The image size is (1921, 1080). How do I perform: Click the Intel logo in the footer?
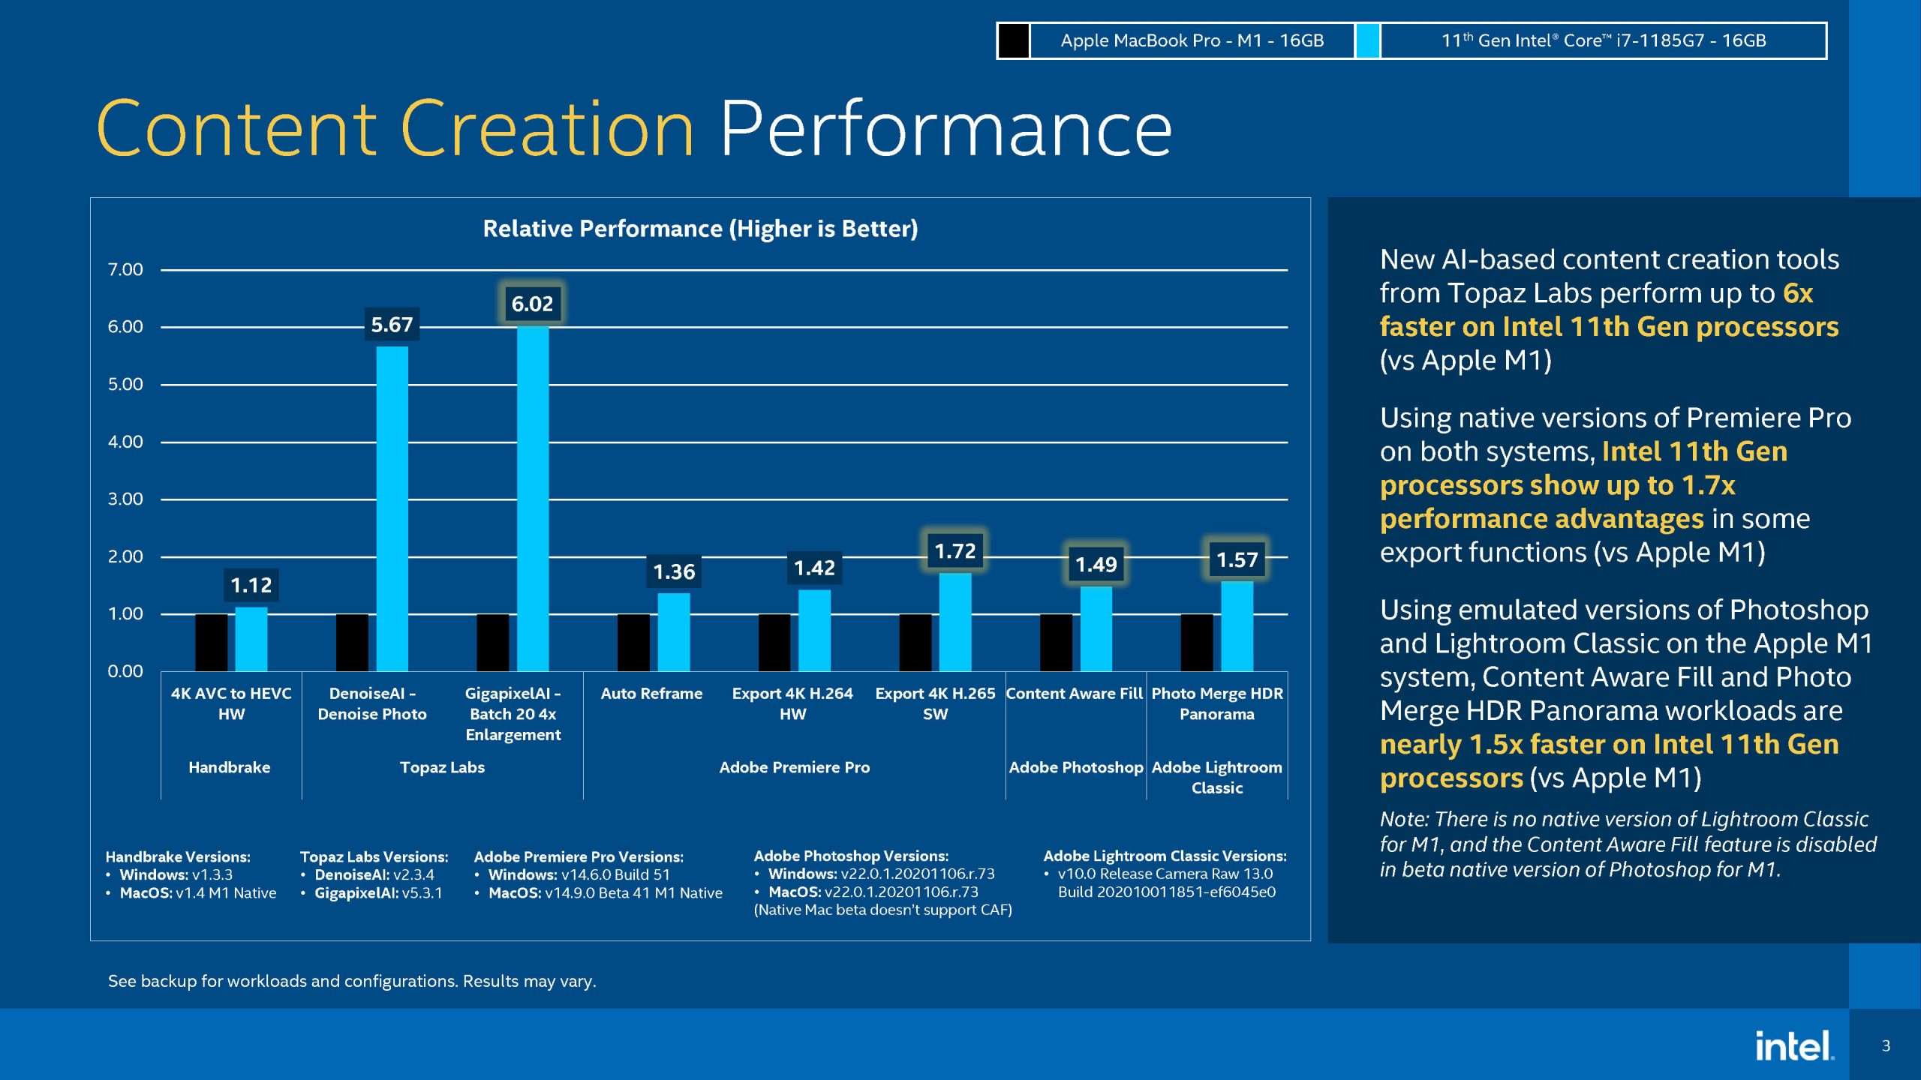pyautogui.click(x=1793, y=1046)
